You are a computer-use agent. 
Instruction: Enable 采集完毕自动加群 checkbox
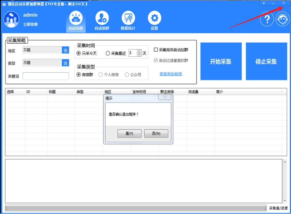click(x=156, y=50)
